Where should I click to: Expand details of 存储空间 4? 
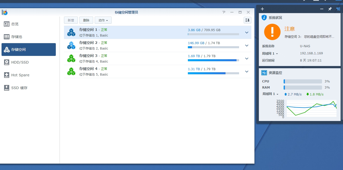247,71
